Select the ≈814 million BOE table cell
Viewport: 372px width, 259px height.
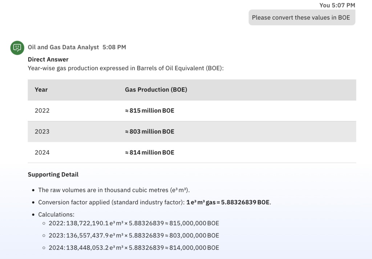click(149, 152)
